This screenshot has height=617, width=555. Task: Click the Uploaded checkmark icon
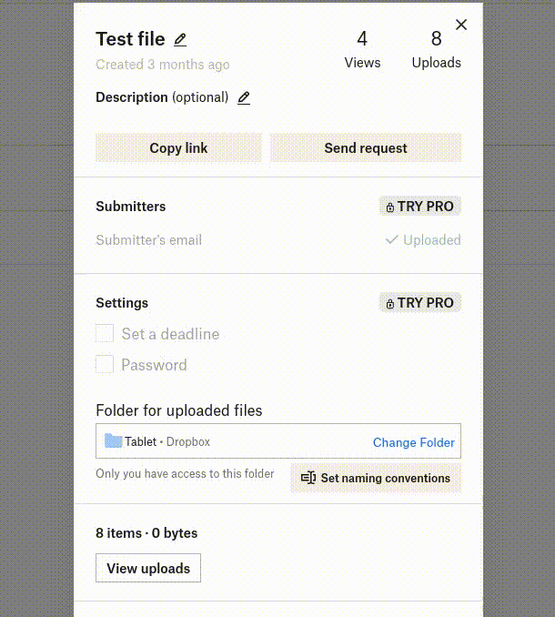[x=392, y=240]
